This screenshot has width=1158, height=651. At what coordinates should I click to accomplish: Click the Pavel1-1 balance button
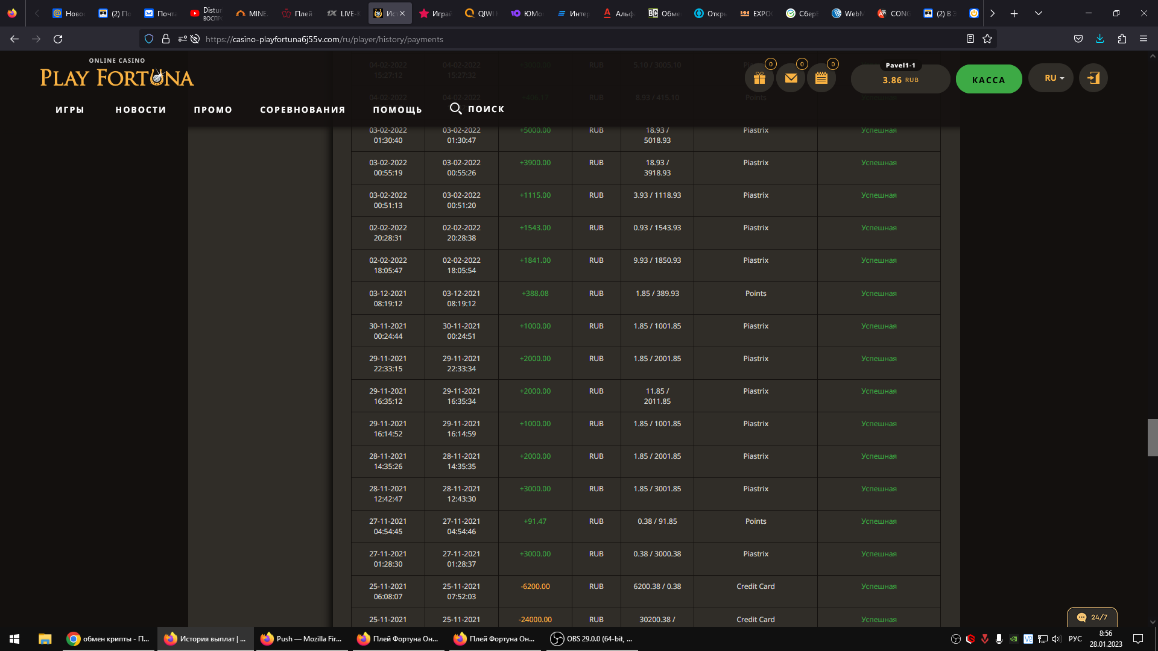coord(900,80)
